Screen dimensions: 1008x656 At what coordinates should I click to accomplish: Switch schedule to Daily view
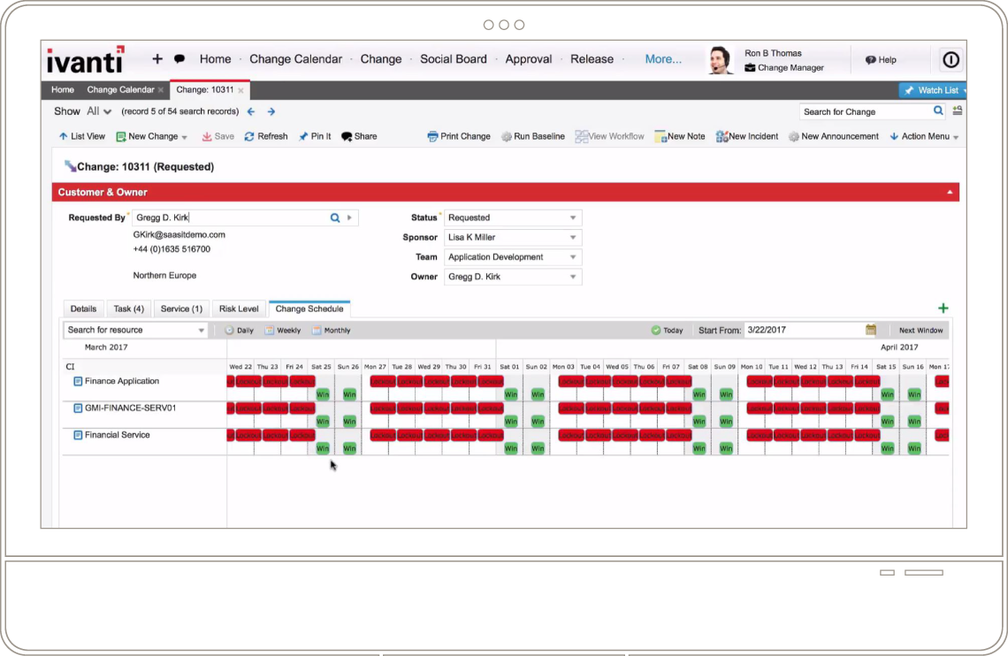click(x=239, y=331)
